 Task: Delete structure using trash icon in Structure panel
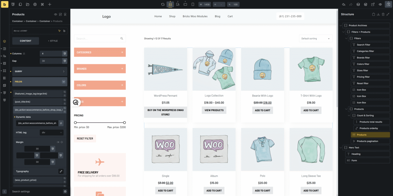point(383,14)
